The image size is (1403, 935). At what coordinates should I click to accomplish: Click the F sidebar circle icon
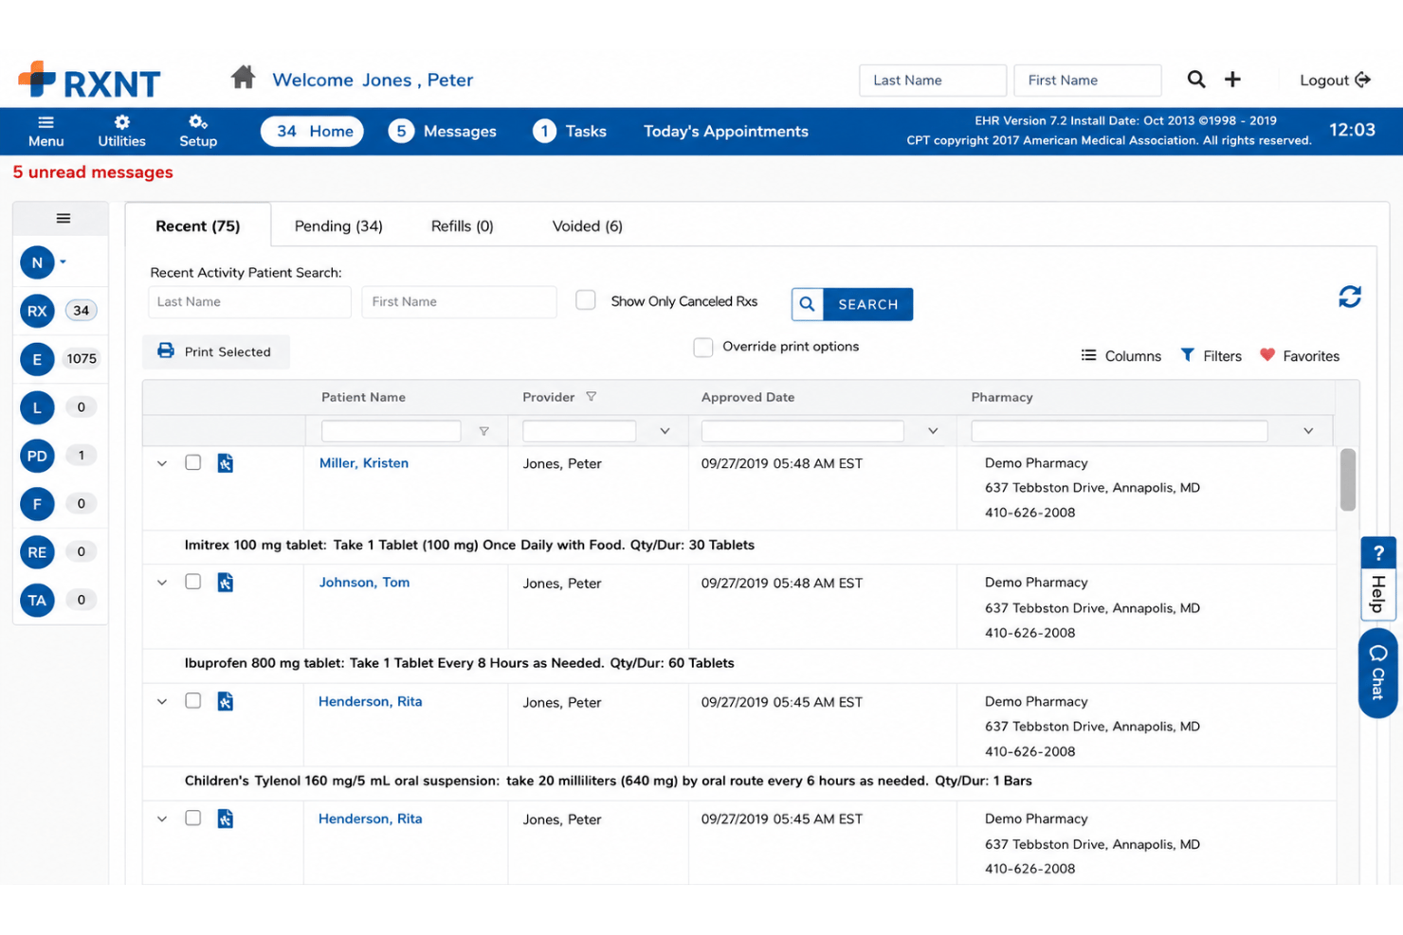pos(37,504)
